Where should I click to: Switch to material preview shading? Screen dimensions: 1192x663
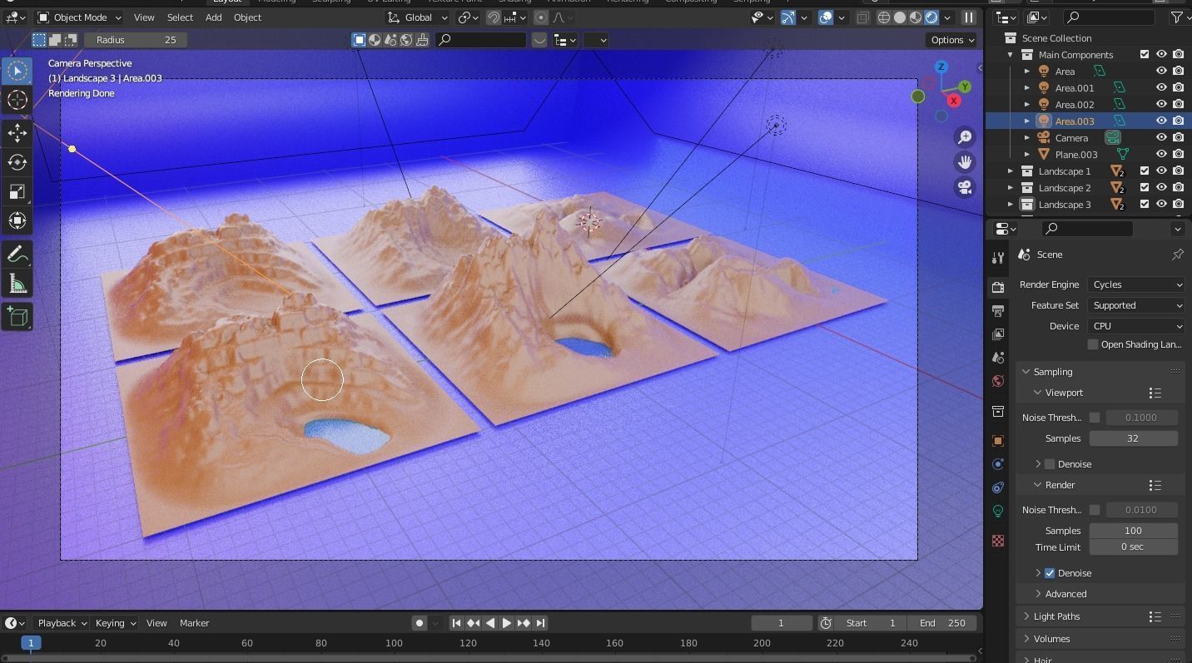point(916,17)
